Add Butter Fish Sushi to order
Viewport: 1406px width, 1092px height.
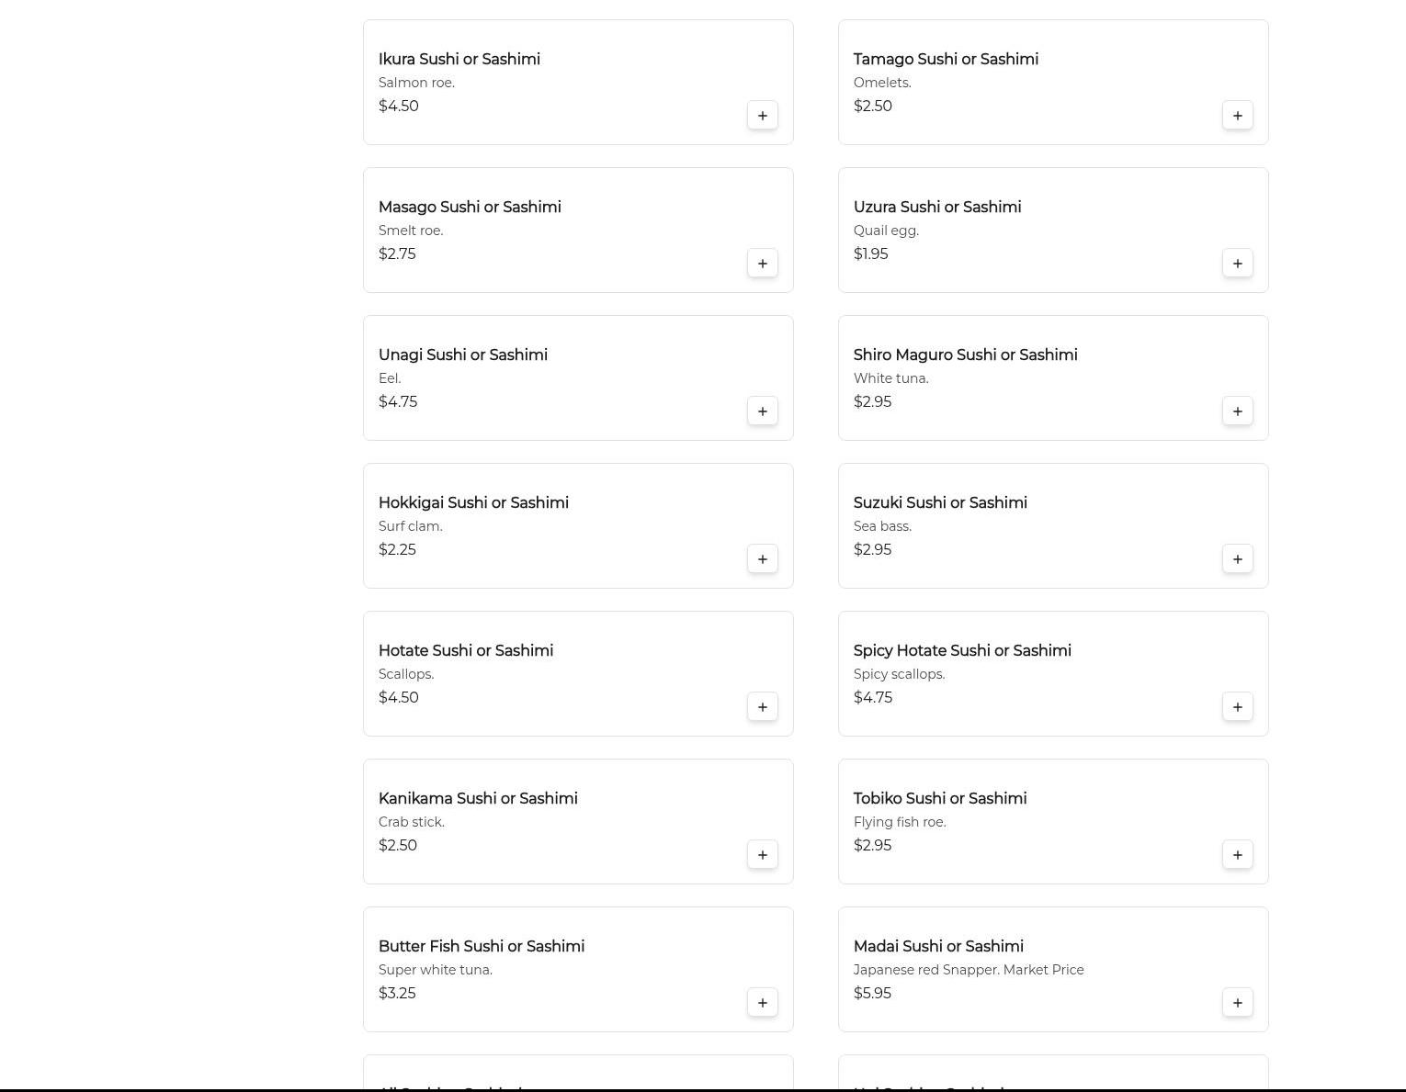(762, 1003)
